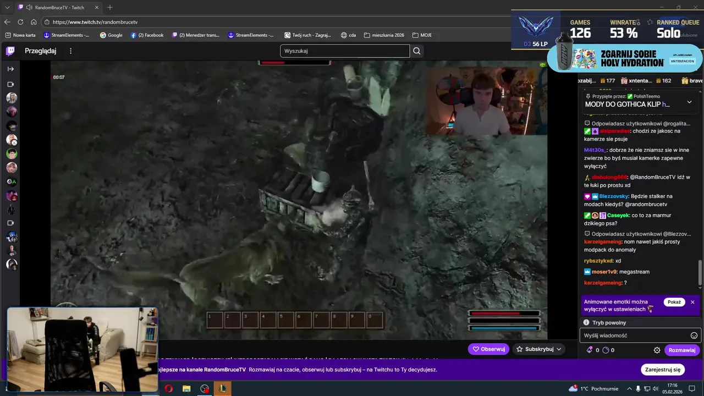Open the League of Legends taskbar icon
The height and width of the screenshot is (396, 704).
pyautogui.click(x=223, y=389)
